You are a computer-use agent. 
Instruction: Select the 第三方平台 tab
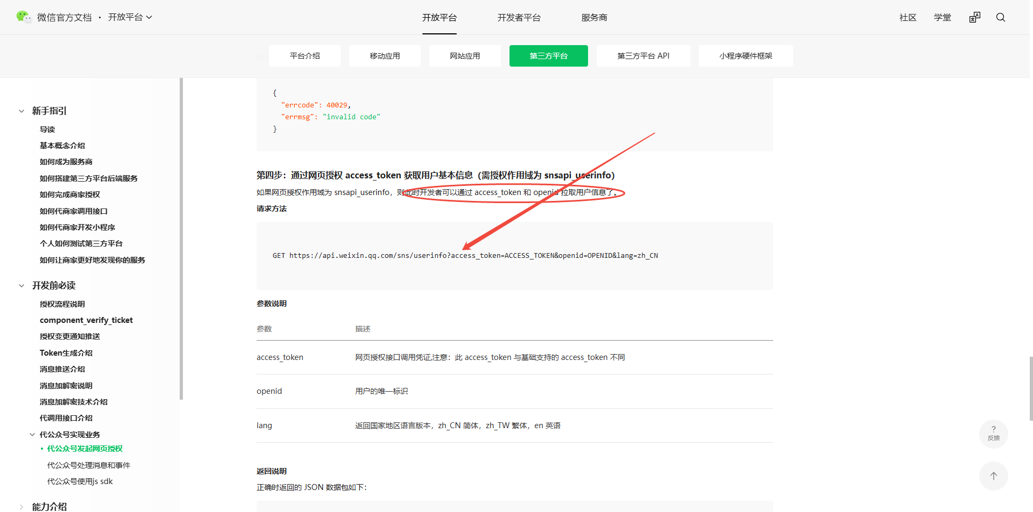pyautogui.click(x=549, y=56)
